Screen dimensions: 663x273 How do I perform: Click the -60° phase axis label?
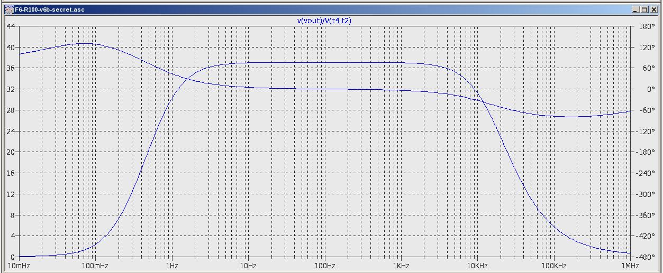tap(647, 110)
